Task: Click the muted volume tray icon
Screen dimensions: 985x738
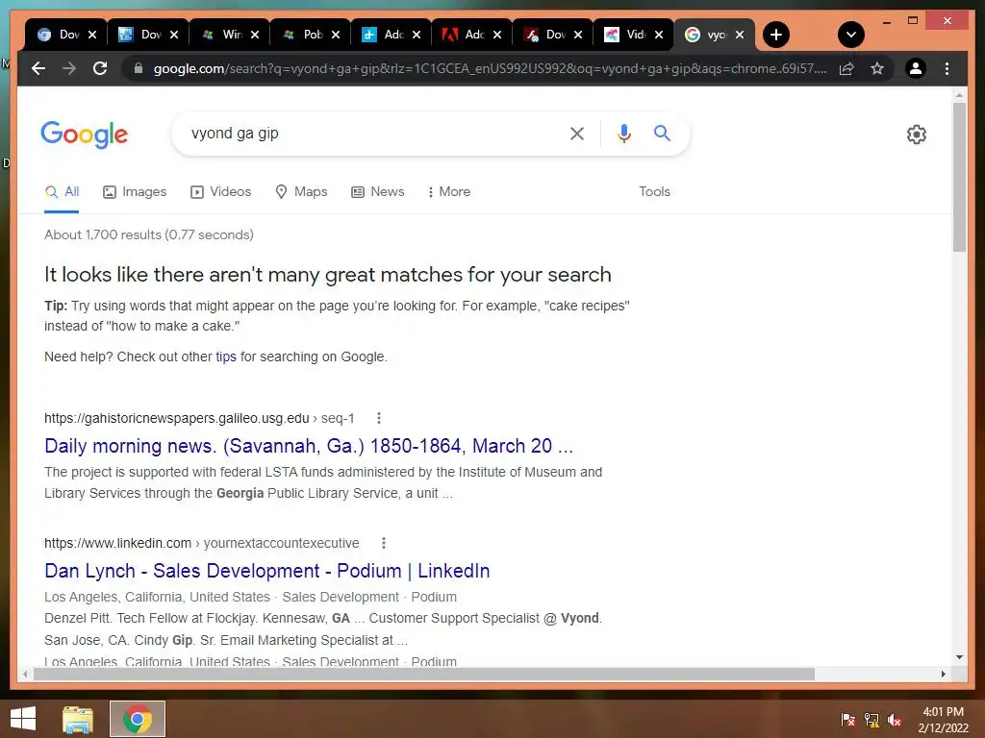Action: [895, 720]
